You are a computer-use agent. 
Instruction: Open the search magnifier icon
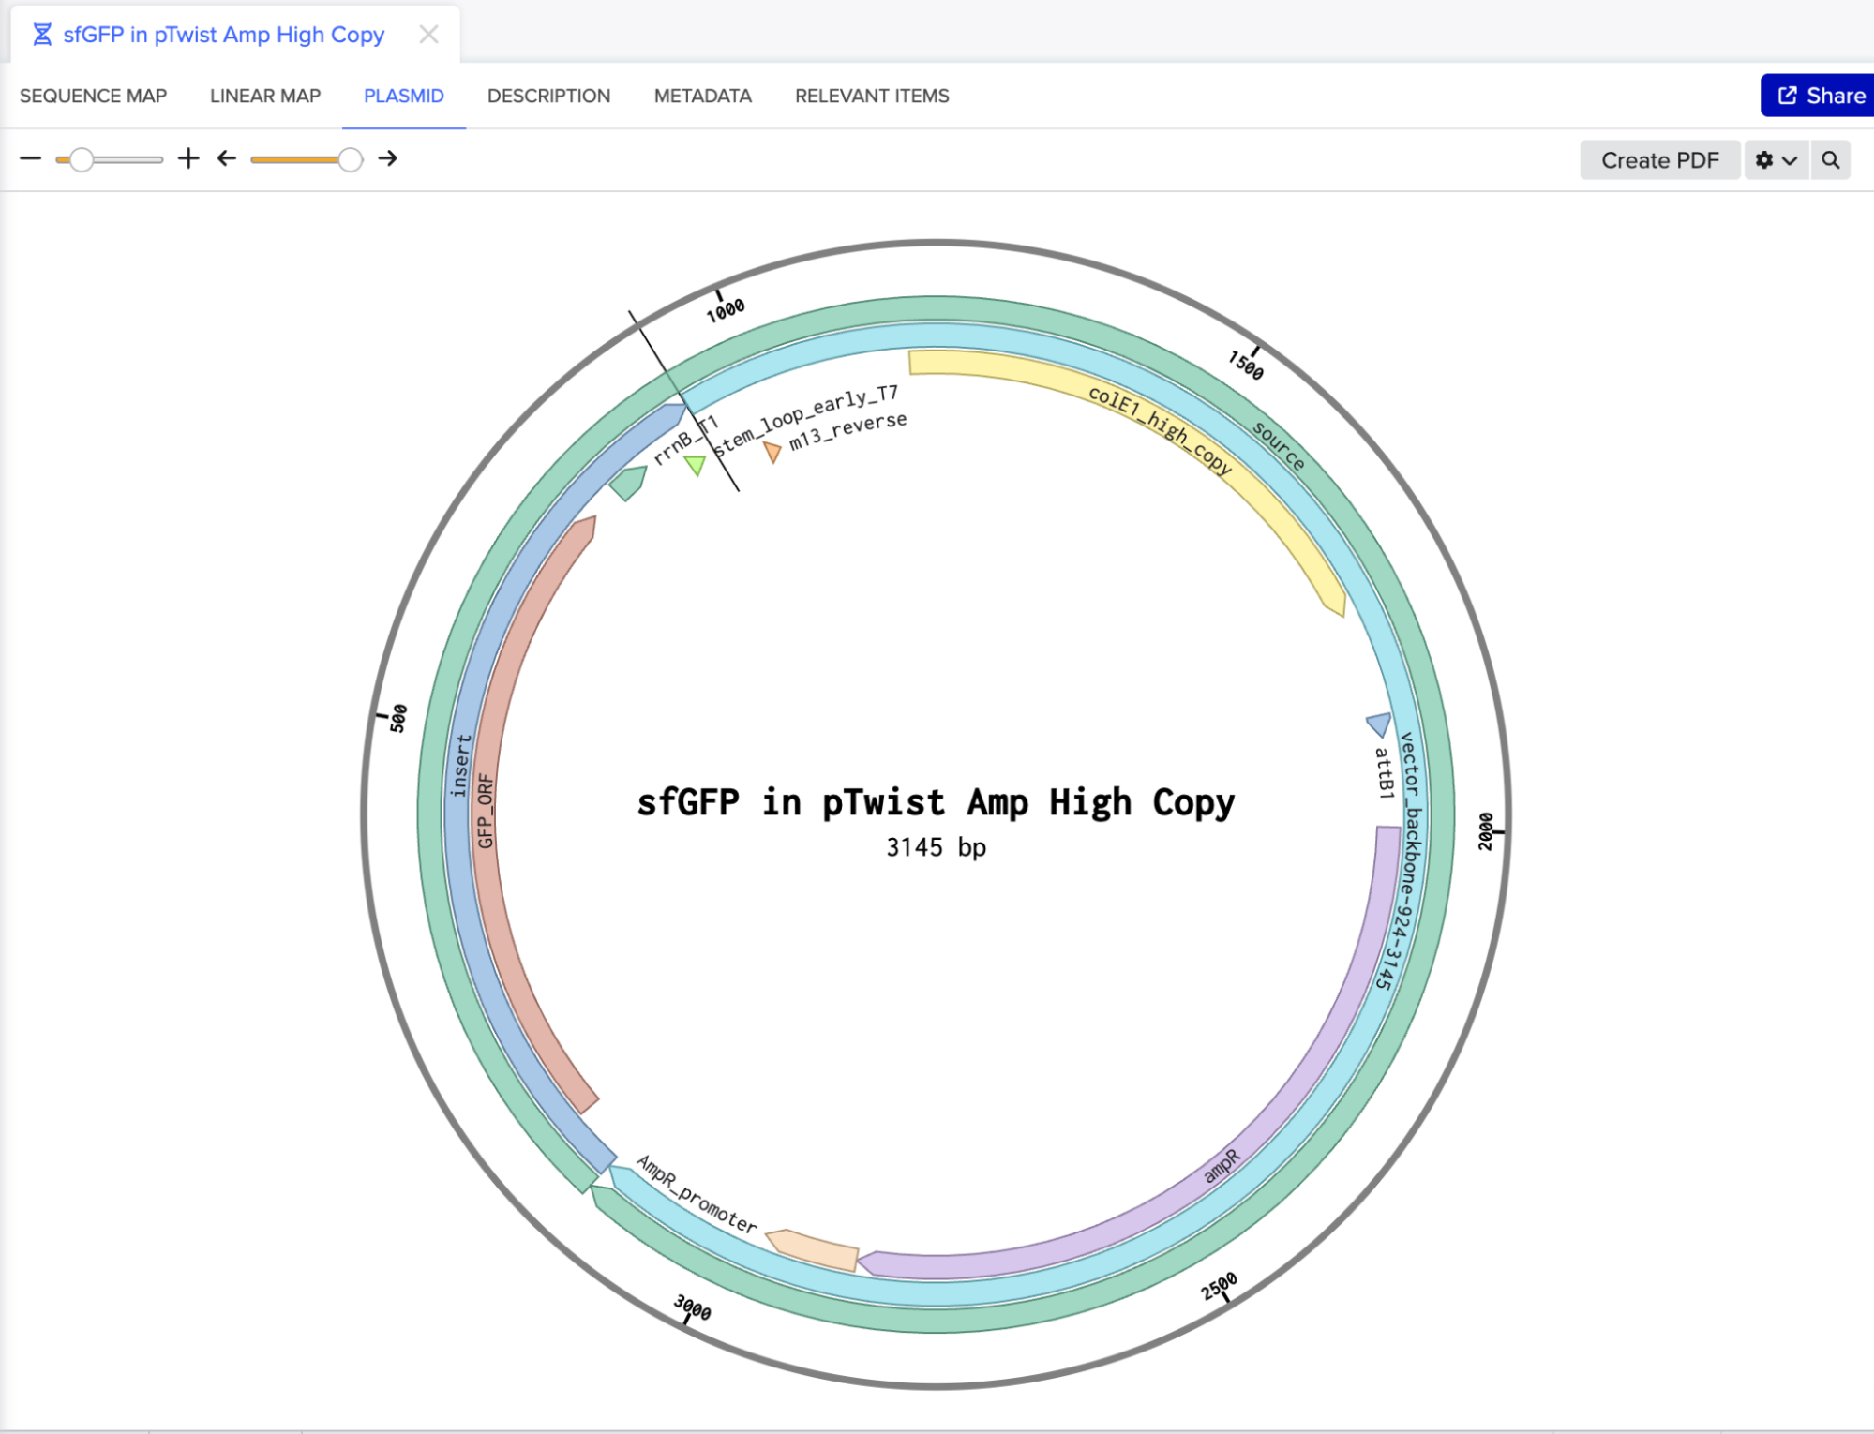click(x=1830, y=160)
